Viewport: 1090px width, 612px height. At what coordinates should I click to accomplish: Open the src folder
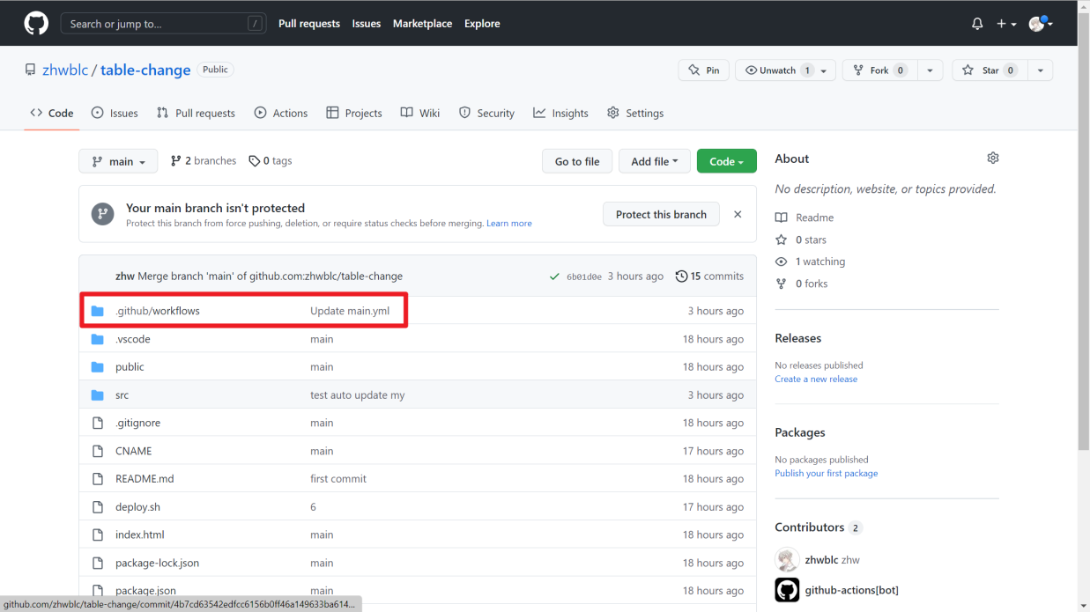[x=122, y=395]
